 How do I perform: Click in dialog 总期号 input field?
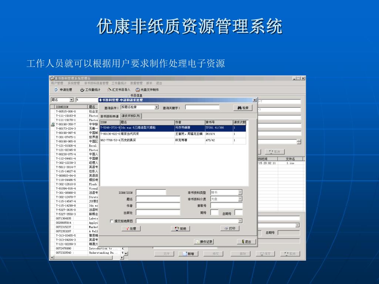pos(238,212)
